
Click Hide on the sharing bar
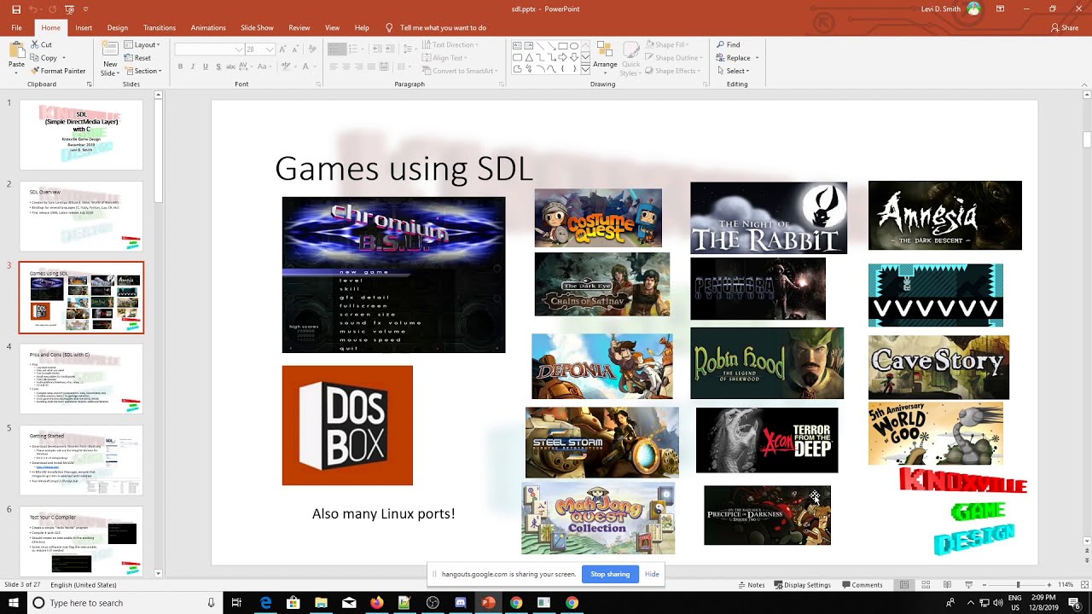[x=652, y=574]
